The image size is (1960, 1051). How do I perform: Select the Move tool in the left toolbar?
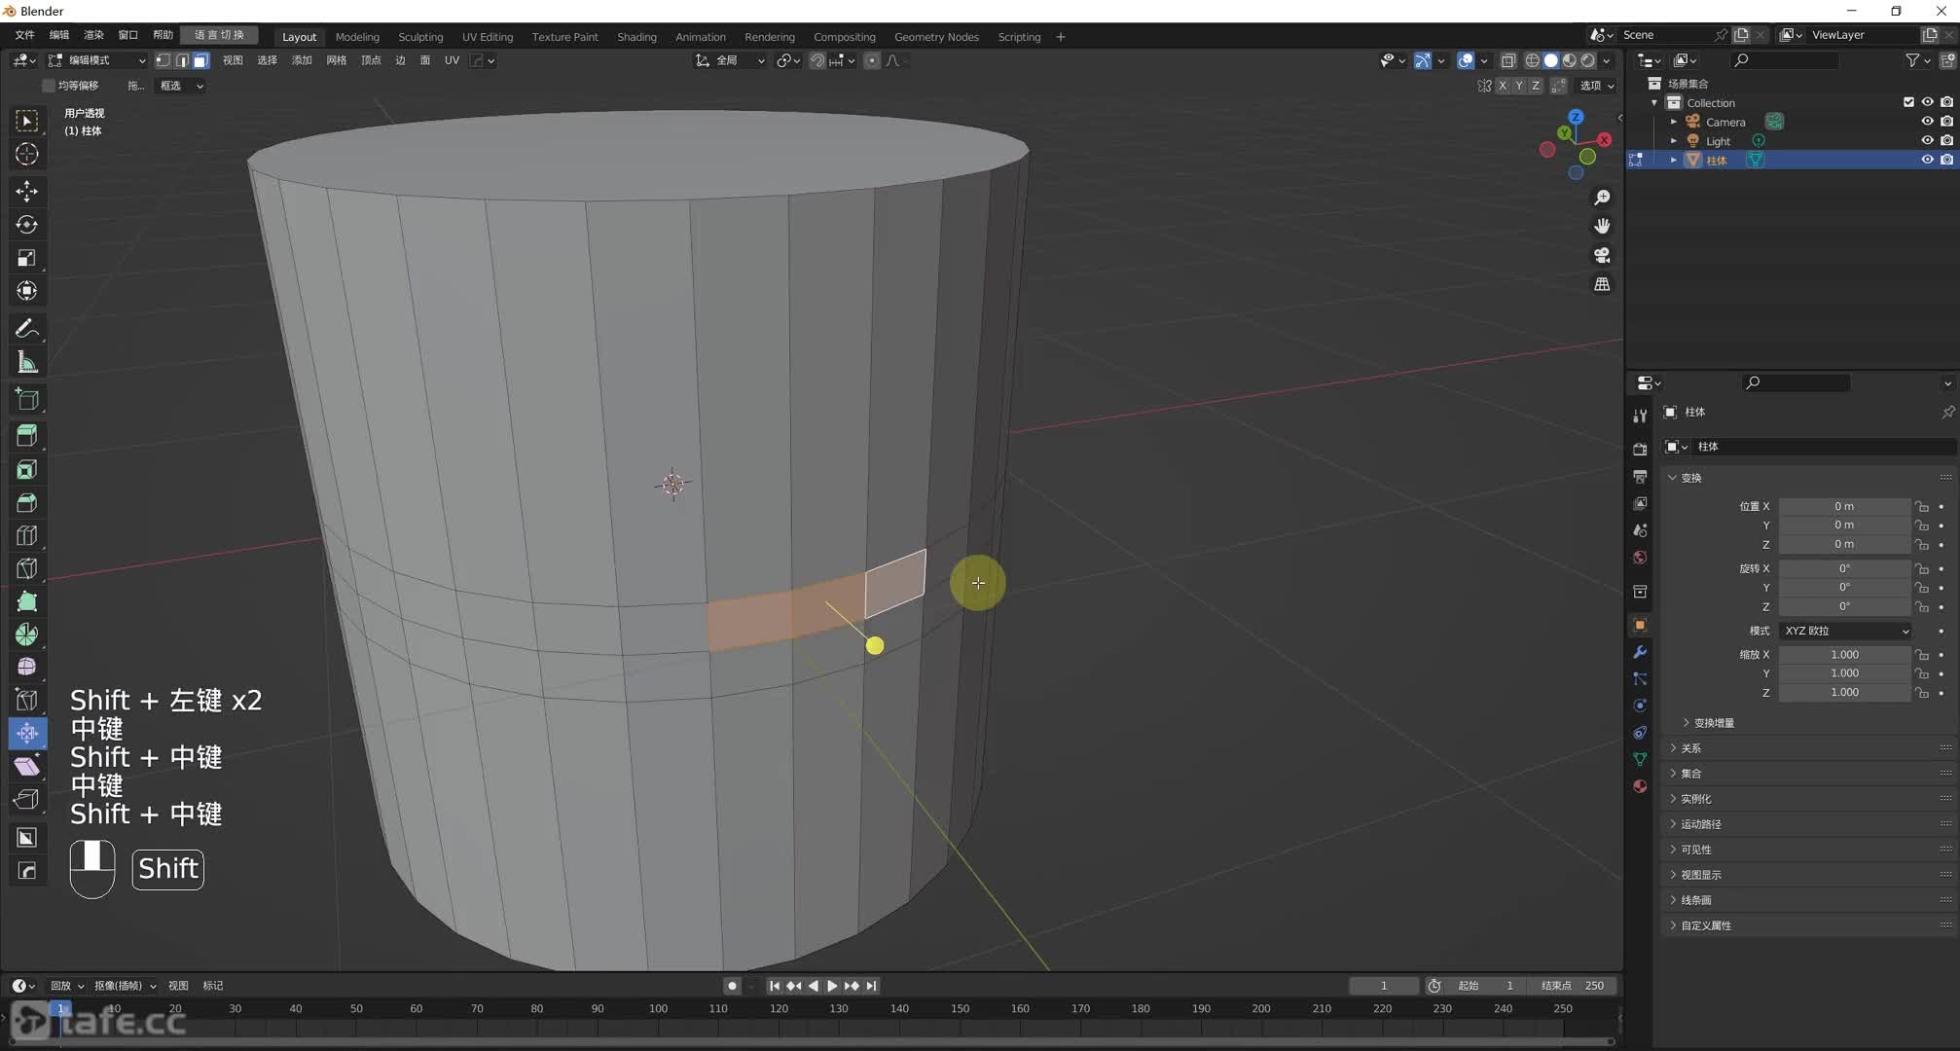[x=27, y=191]
